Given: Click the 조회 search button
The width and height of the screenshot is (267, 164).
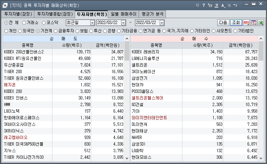Looking at the screenshot, I should point(236,23).
